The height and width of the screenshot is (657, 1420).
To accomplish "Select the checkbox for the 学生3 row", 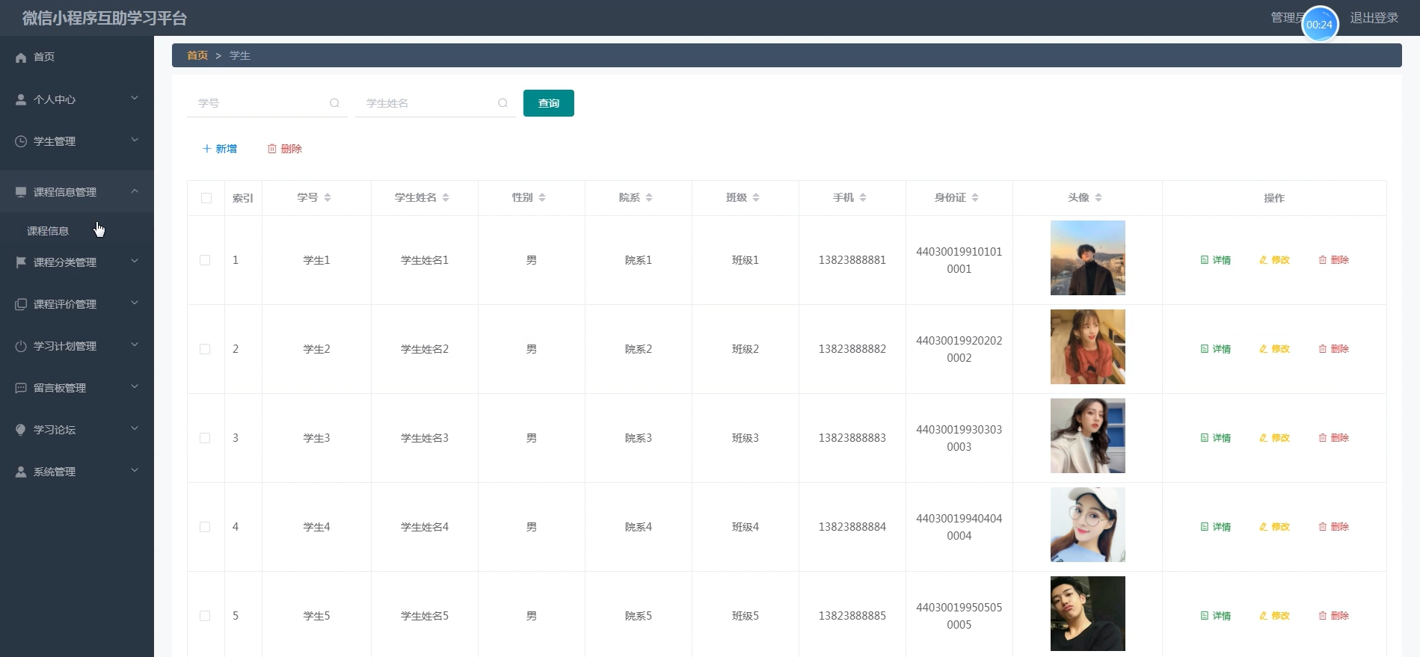I will (x=205, y=438).
